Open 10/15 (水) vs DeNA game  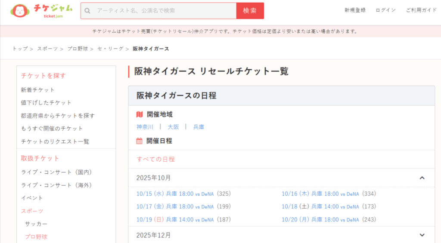coord(175,194)
